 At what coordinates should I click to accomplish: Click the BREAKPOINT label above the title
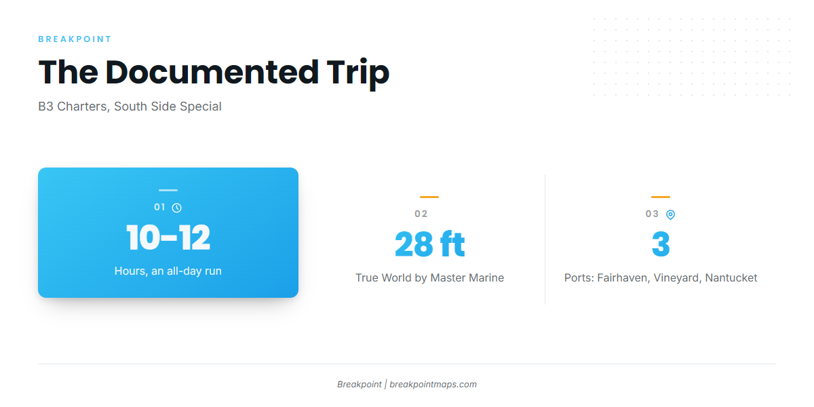pos(75,39)
